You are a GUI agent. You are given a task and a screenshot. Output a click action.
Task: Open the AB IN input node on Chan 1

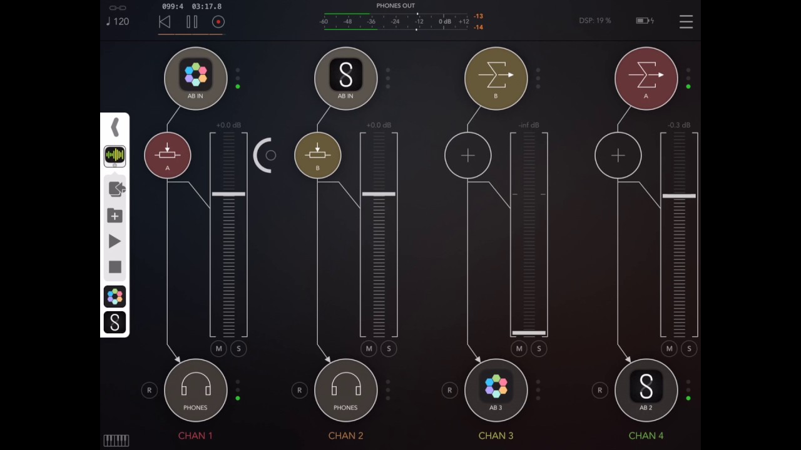195,78
